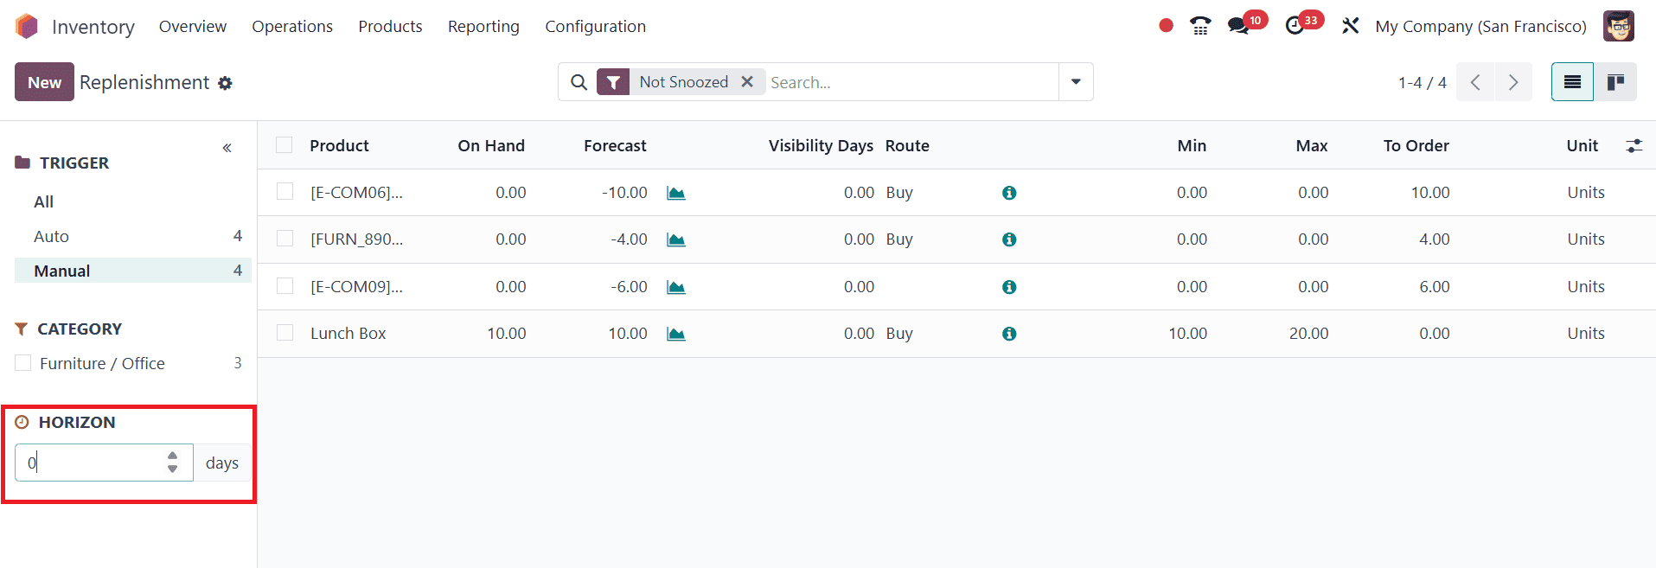Image resolution: width=1656 pixels, height=568 pixels.
Task: Increment or decrement horizon days with spinner
Action: pos(173,463)
